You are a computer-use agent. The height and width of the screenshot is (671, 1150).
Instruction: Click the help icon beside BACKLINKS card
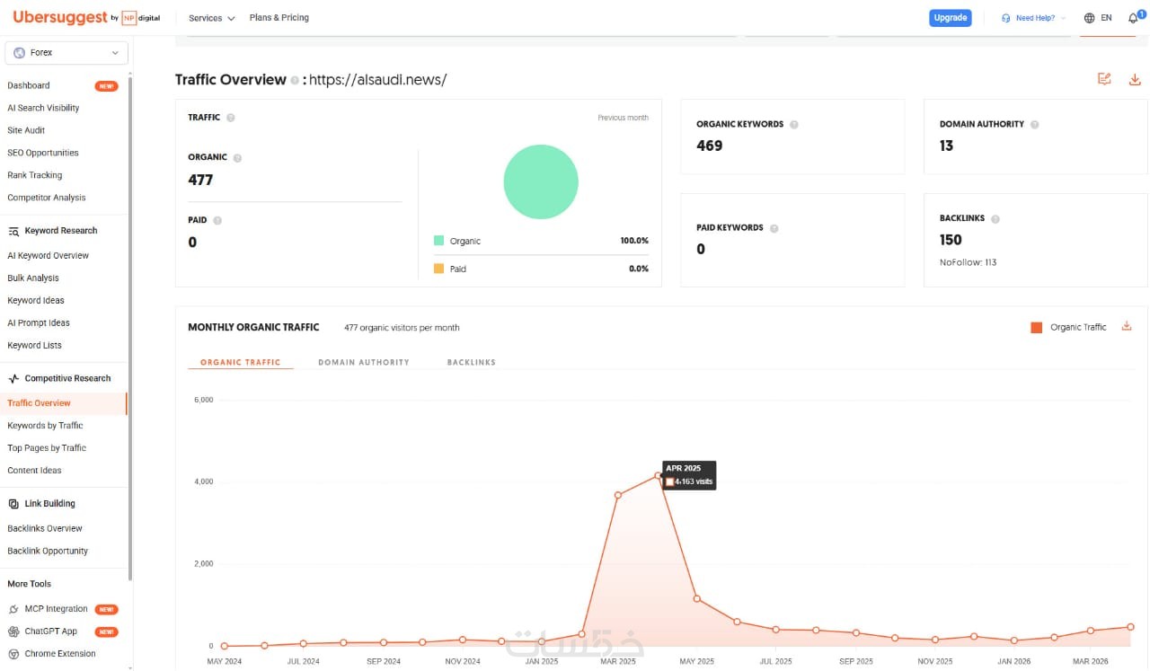[995, 219]
